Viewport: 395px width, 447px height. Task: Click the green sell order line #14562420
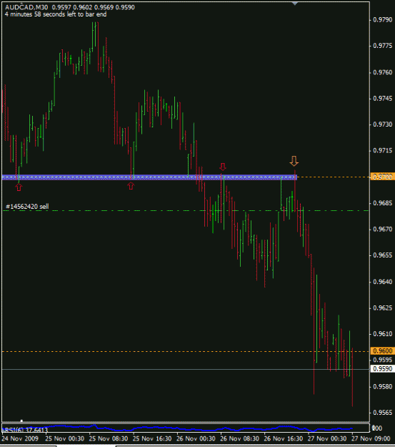pos(185,211)
